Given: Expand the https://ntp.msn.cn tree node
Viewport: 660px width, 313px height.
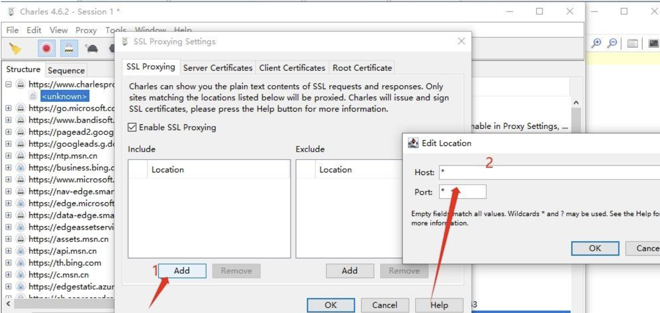Looking at the screenshot, I should point(9,156).
